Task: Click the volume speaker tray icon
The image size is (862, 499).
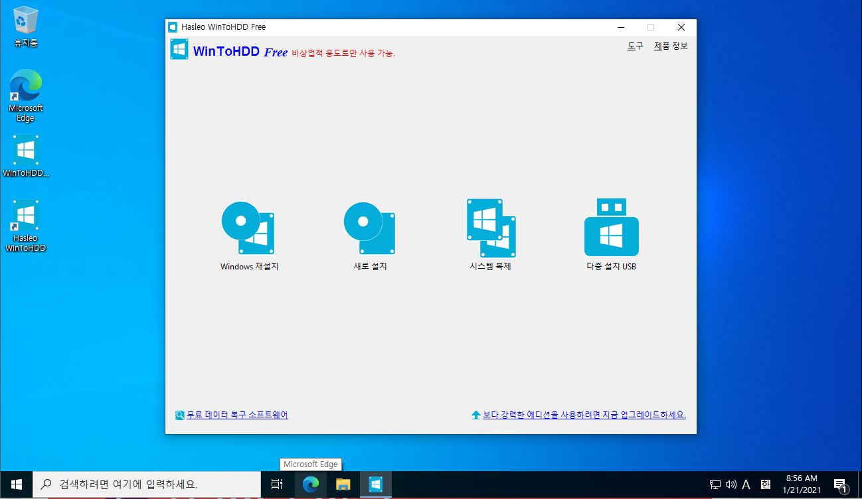Action: pyautogui.click(x=731, y=485)
